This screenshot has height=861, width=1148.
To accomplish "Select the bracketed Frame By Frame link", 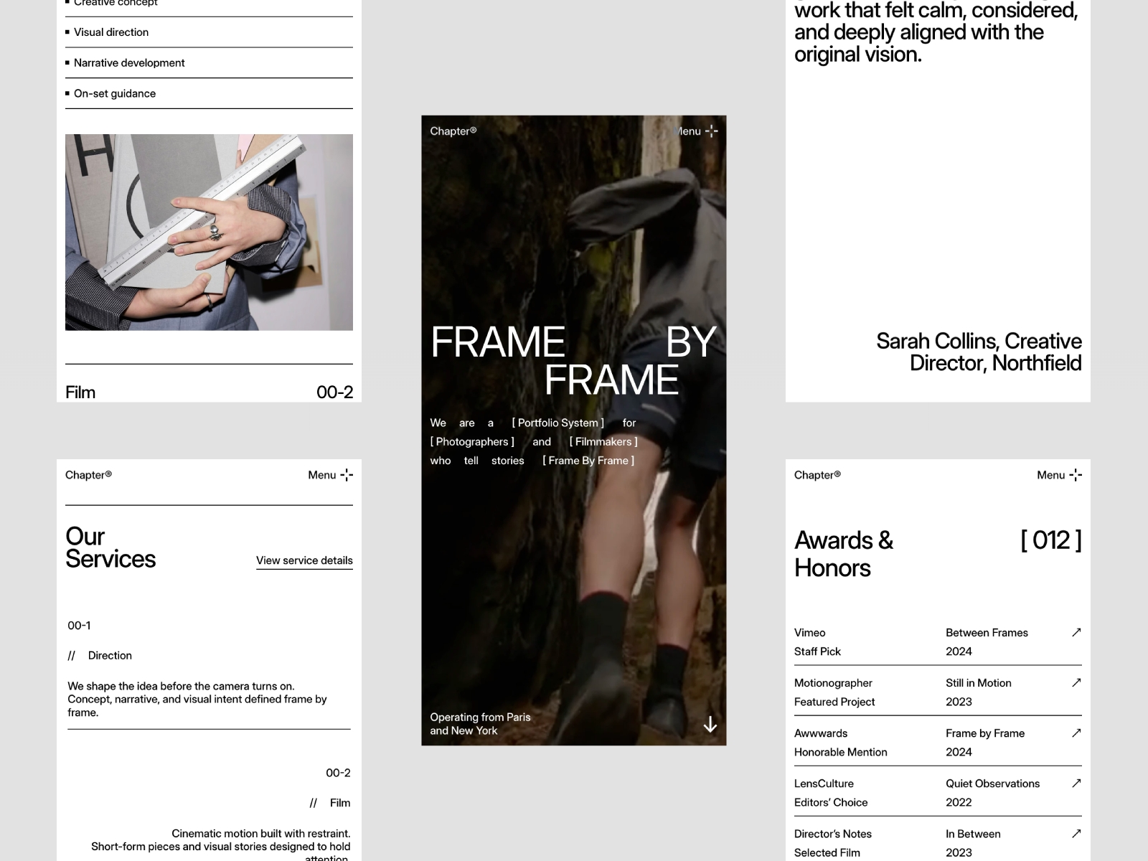I will [x=588, y=460].
